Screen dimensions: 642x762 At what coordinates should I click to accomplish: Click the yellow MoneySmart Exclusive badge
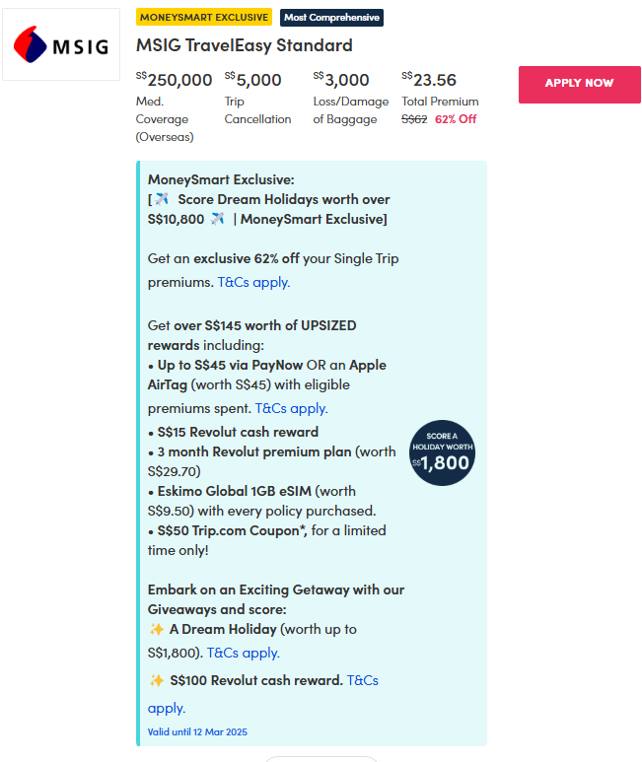pyautogui.click(x=204, y=18)
